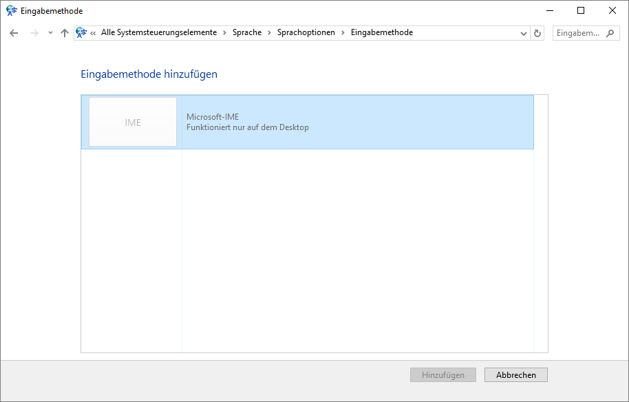Click the Forward navigation arrow

tap(34, 33)
